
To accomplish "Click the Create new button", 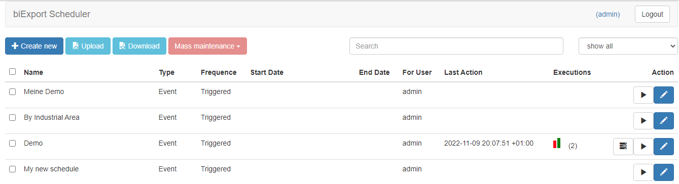I will point(34,46).
